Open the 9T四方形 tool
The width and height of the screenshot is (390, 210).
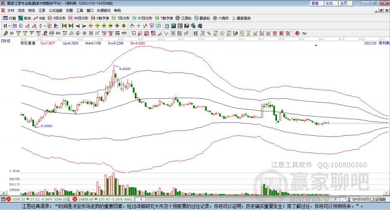point(142,18)
